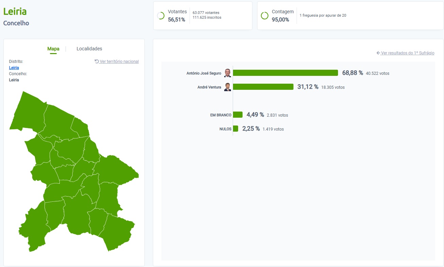Click the EM BRANCO votes bar
Viewport: 444px width, 267px height.
point(238,115)
